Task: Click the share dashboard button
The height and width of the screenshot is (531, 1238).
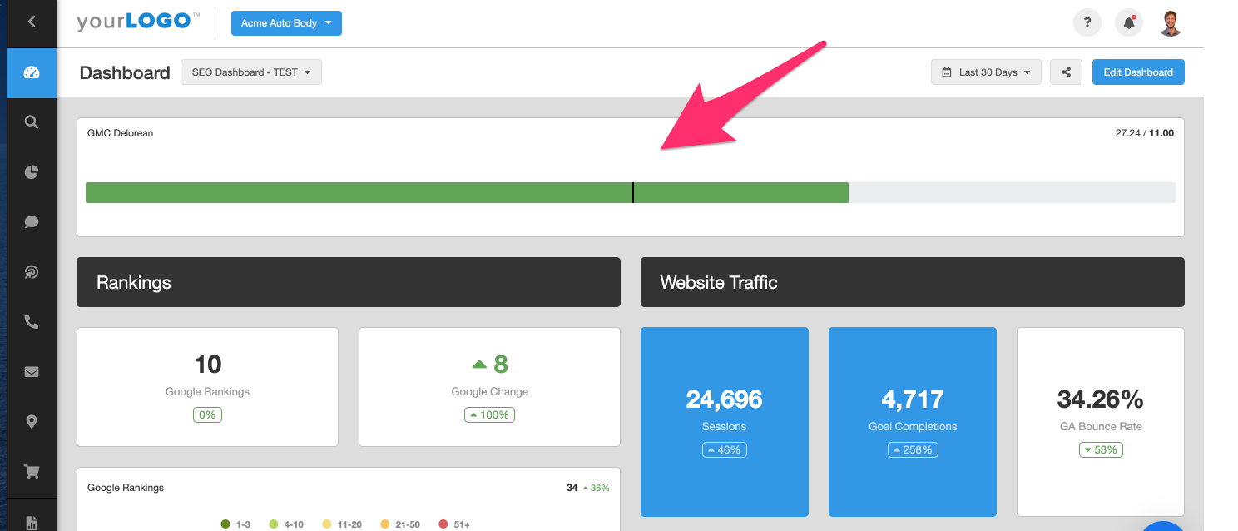Action: 1066,72
